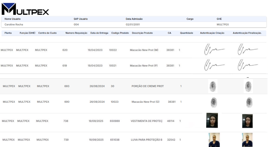Select requisition number 619
This screenshot has width=268, height=147.
(65, 66)
